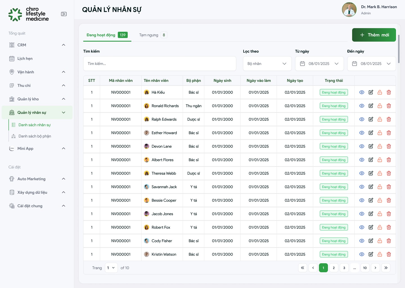Image resolution: width=405 pixels, height=288 pixels.
Task: Open Dr. Mark B. Harrison profile picture
Action: (x=349, y=10)
